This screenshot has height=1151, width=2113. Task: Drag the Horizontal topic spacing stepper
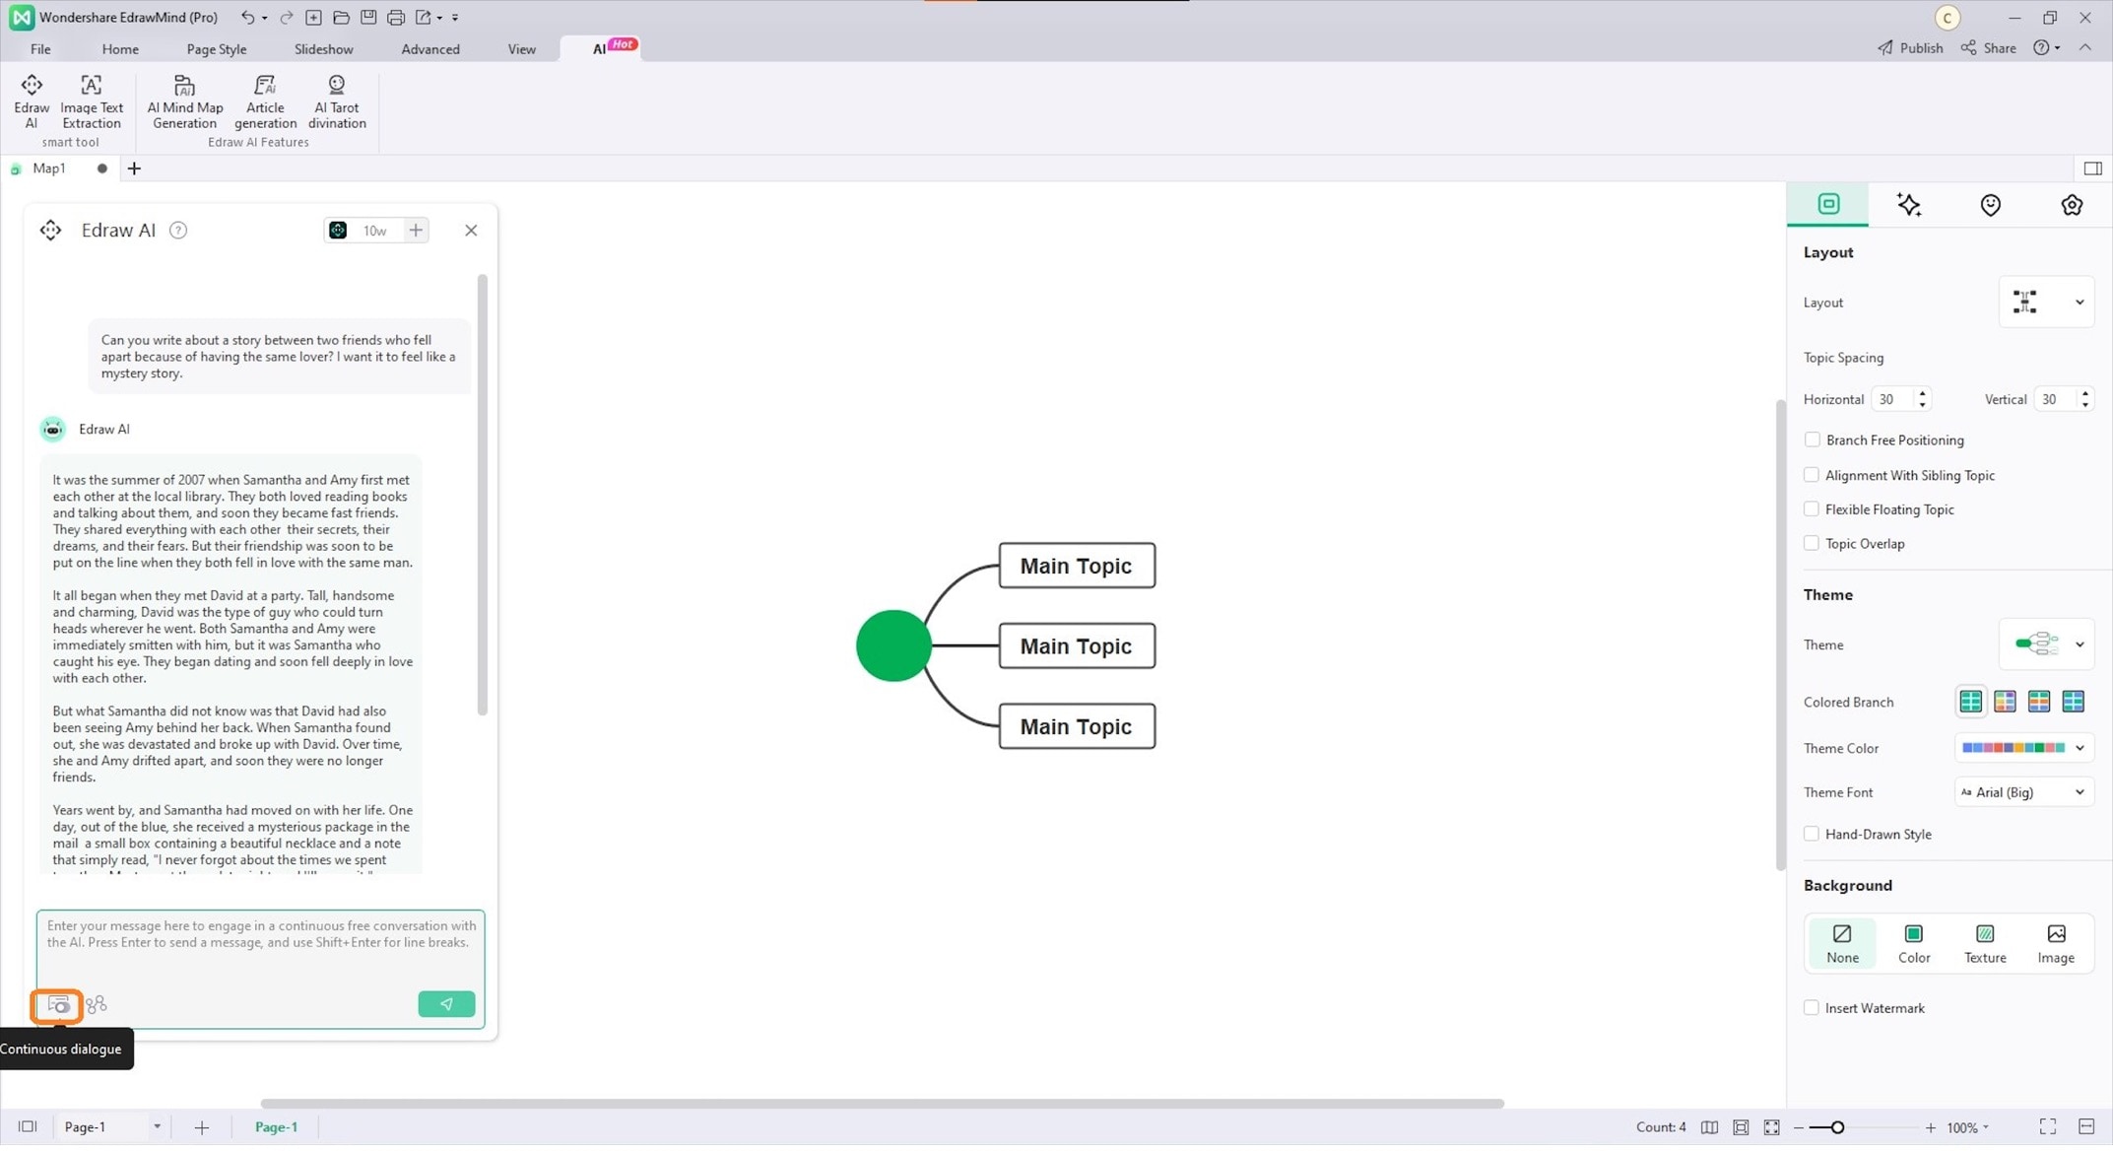coord(1923,398)
